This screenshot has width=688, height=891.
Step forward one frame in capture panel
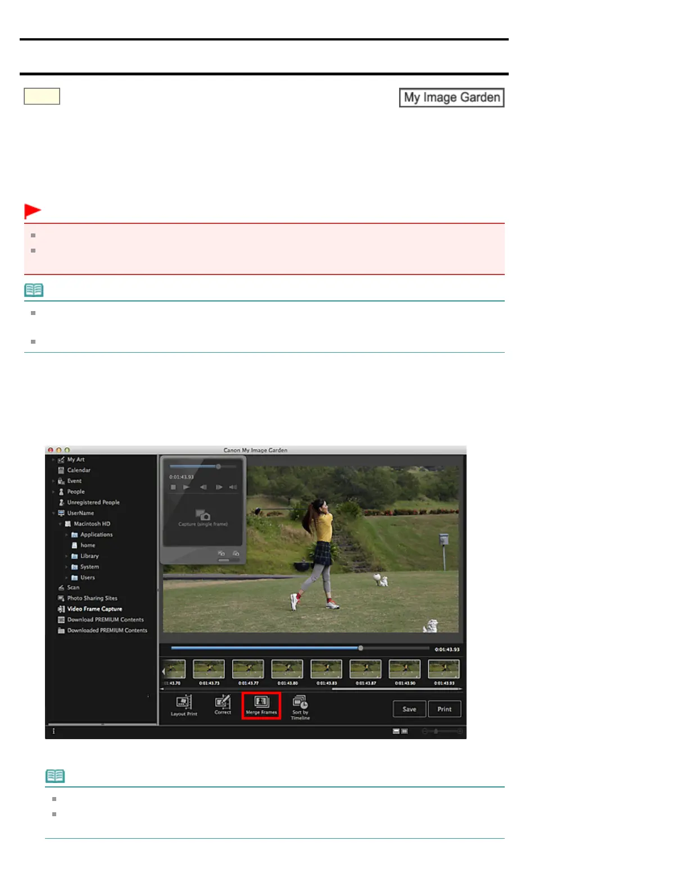pyautogui.click(x=219, y=487)
